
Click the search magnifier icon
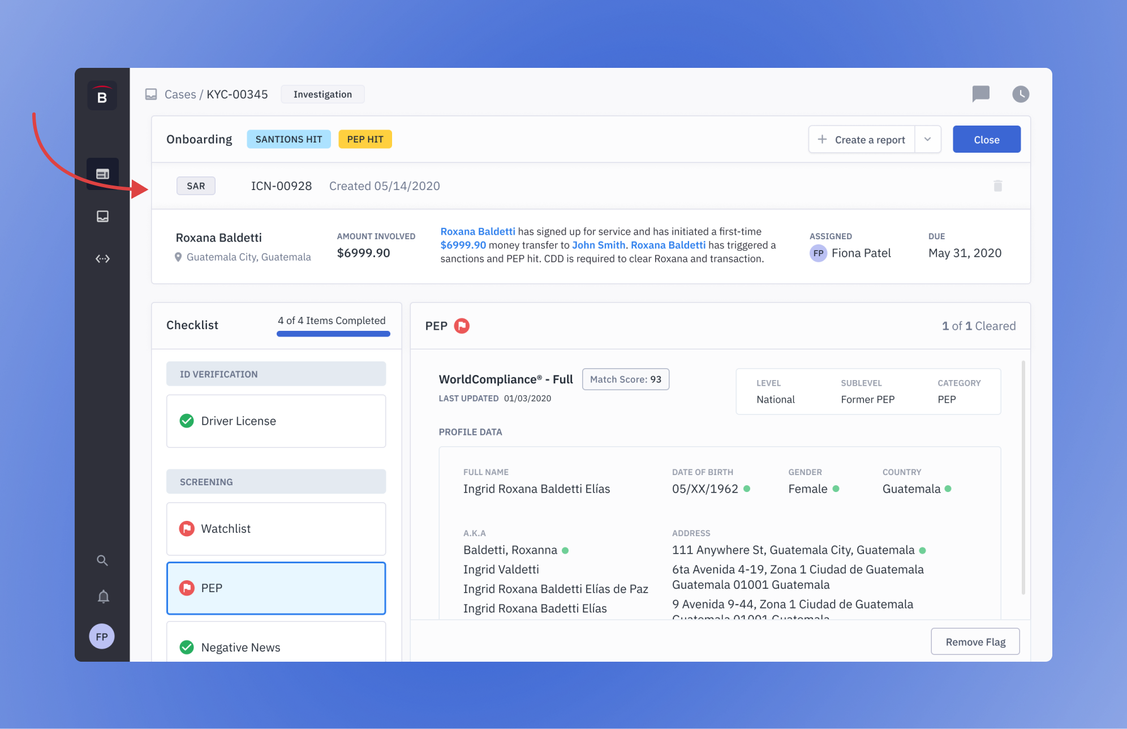coord(102,560)
